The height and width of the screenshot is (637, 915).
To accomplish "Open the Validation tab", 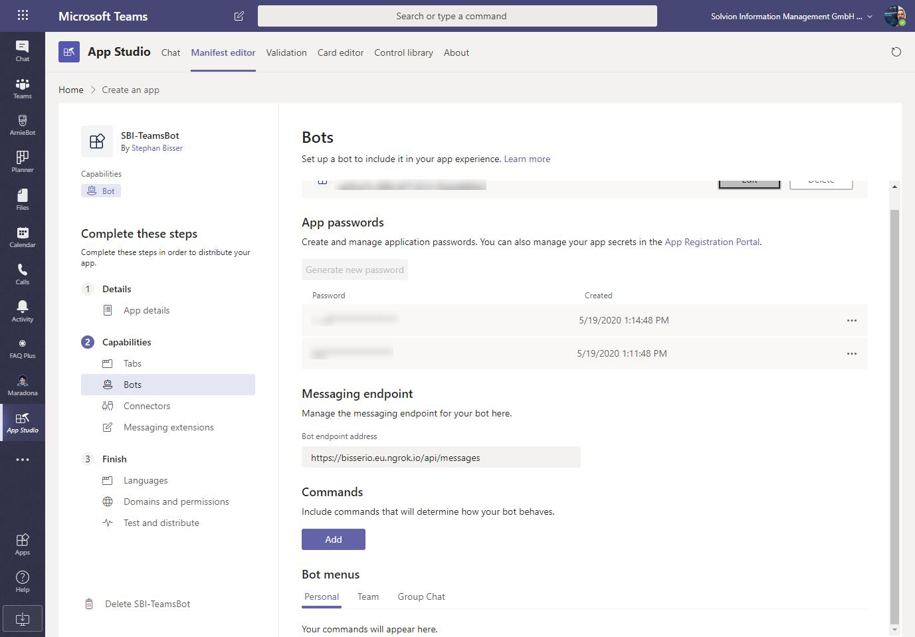I will coord(286,52).
